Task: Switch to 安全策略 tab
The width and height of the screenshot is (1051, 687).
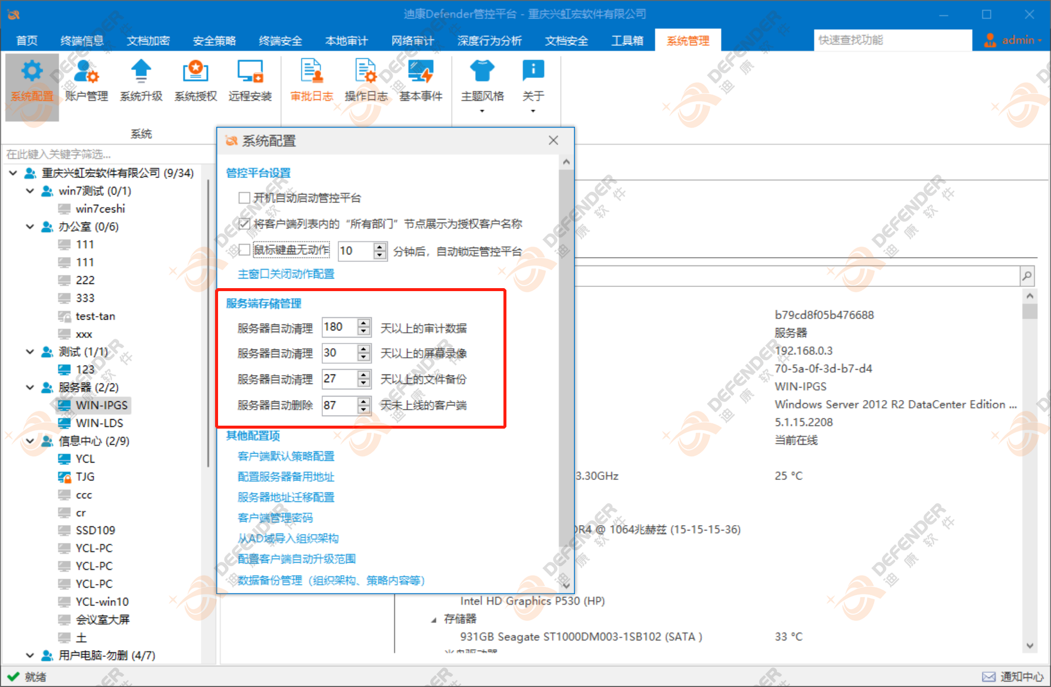Action: pyautogui.click(x=214, y=40)
